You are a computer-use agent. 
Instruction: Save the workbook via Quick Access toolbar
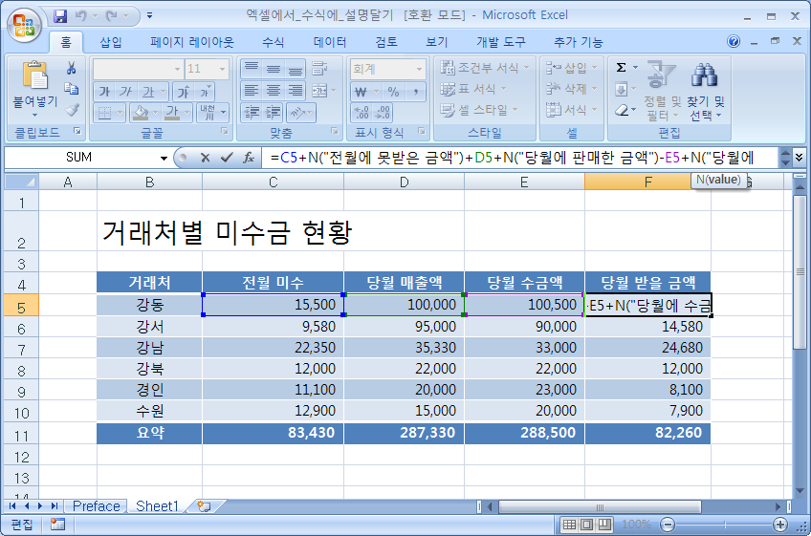click(x=60, y=16)
